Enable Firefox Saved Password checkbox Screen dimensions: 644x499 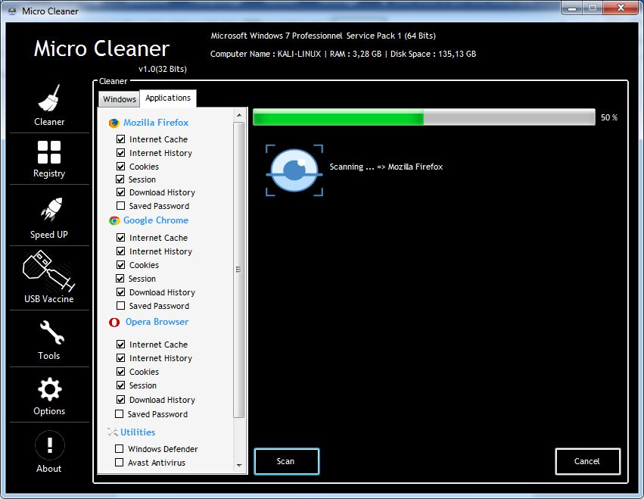click(x=121, y=205)
